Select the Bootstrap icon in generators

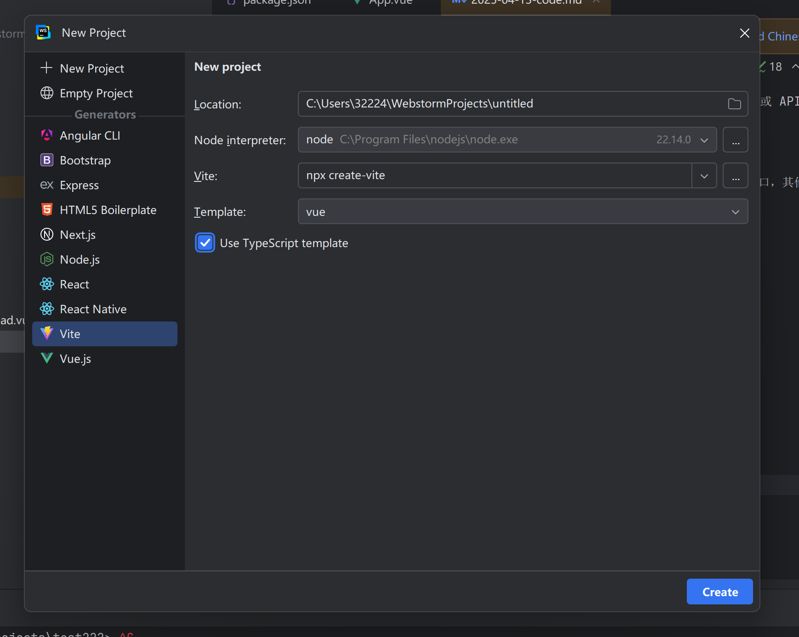(x=47, y=160)
